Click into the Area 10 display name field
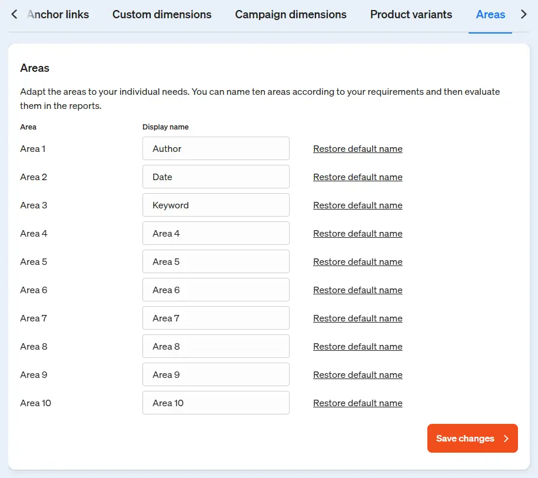The width and height of the screenshot is (538, 478). 216,403
